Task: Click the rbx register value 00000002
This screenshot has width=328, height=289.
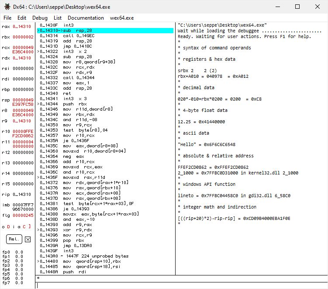Action: (23, 37)
